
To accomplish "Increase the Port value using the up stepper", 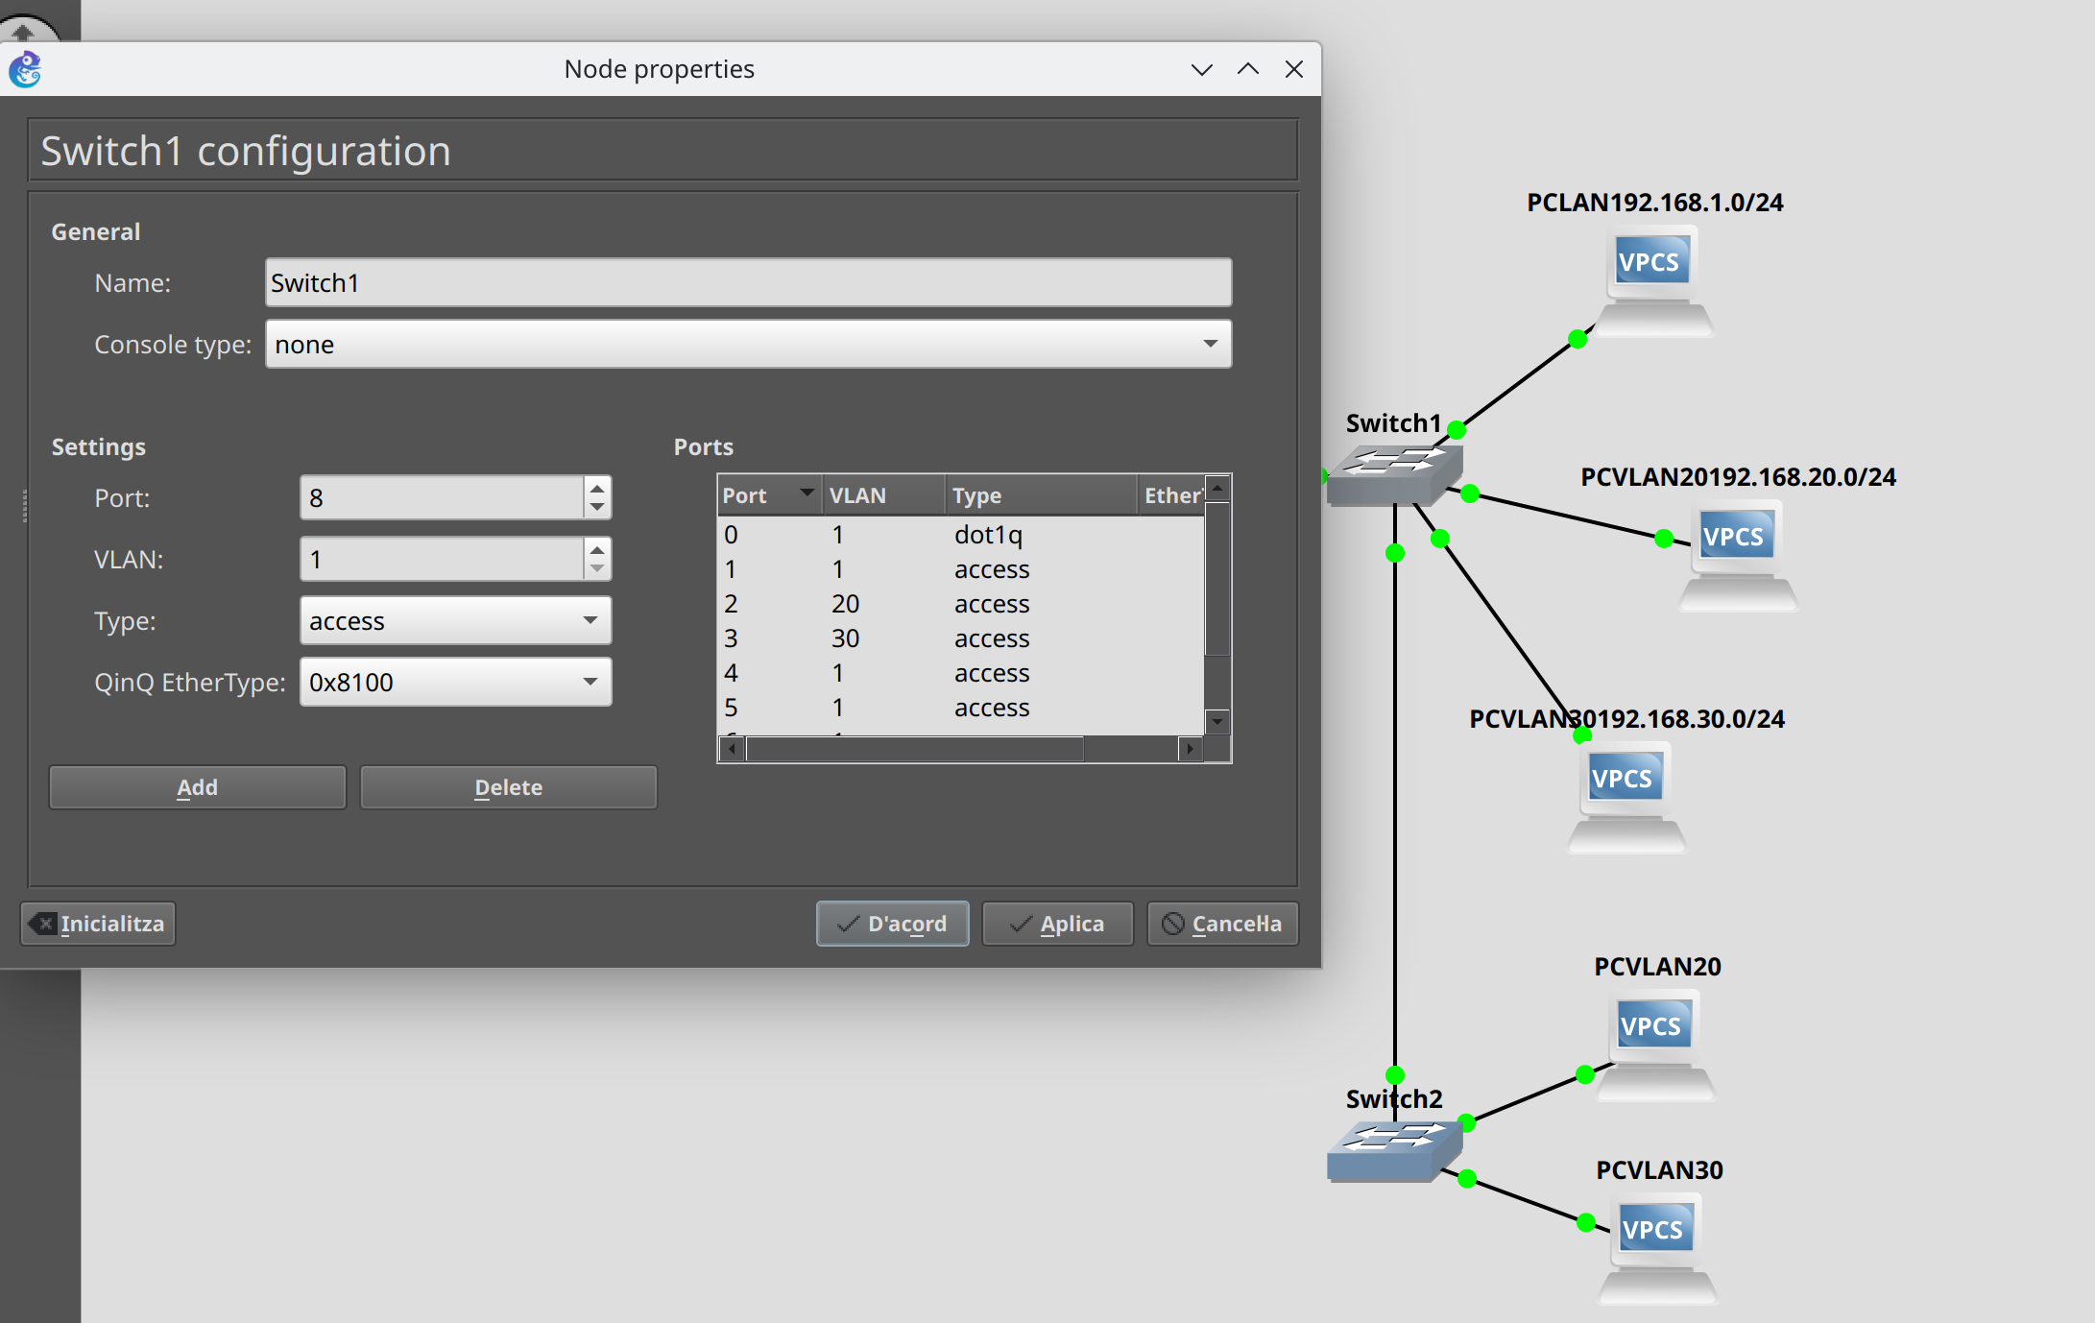I will (x=595, y=488).
